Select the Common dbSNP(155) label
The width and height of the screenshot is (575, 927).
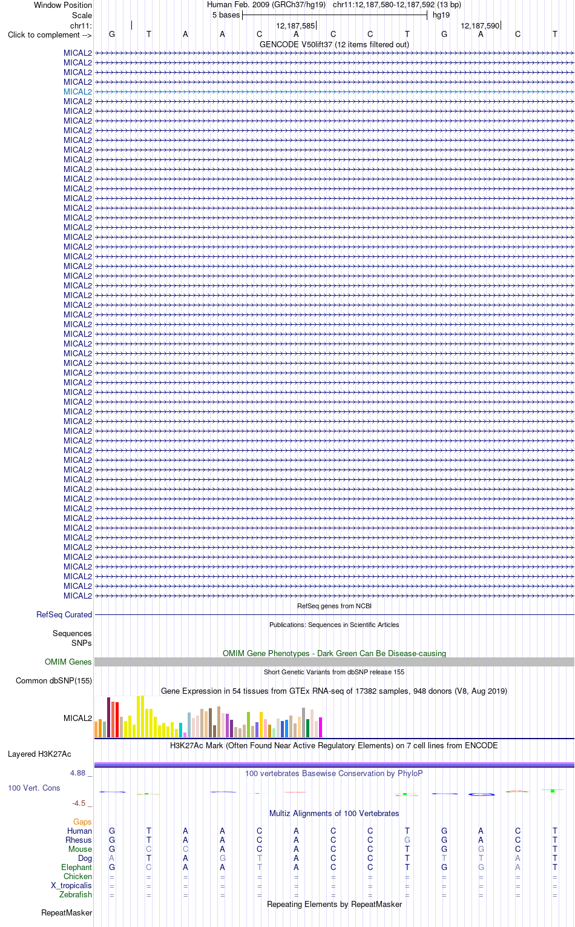click(54, 680)
